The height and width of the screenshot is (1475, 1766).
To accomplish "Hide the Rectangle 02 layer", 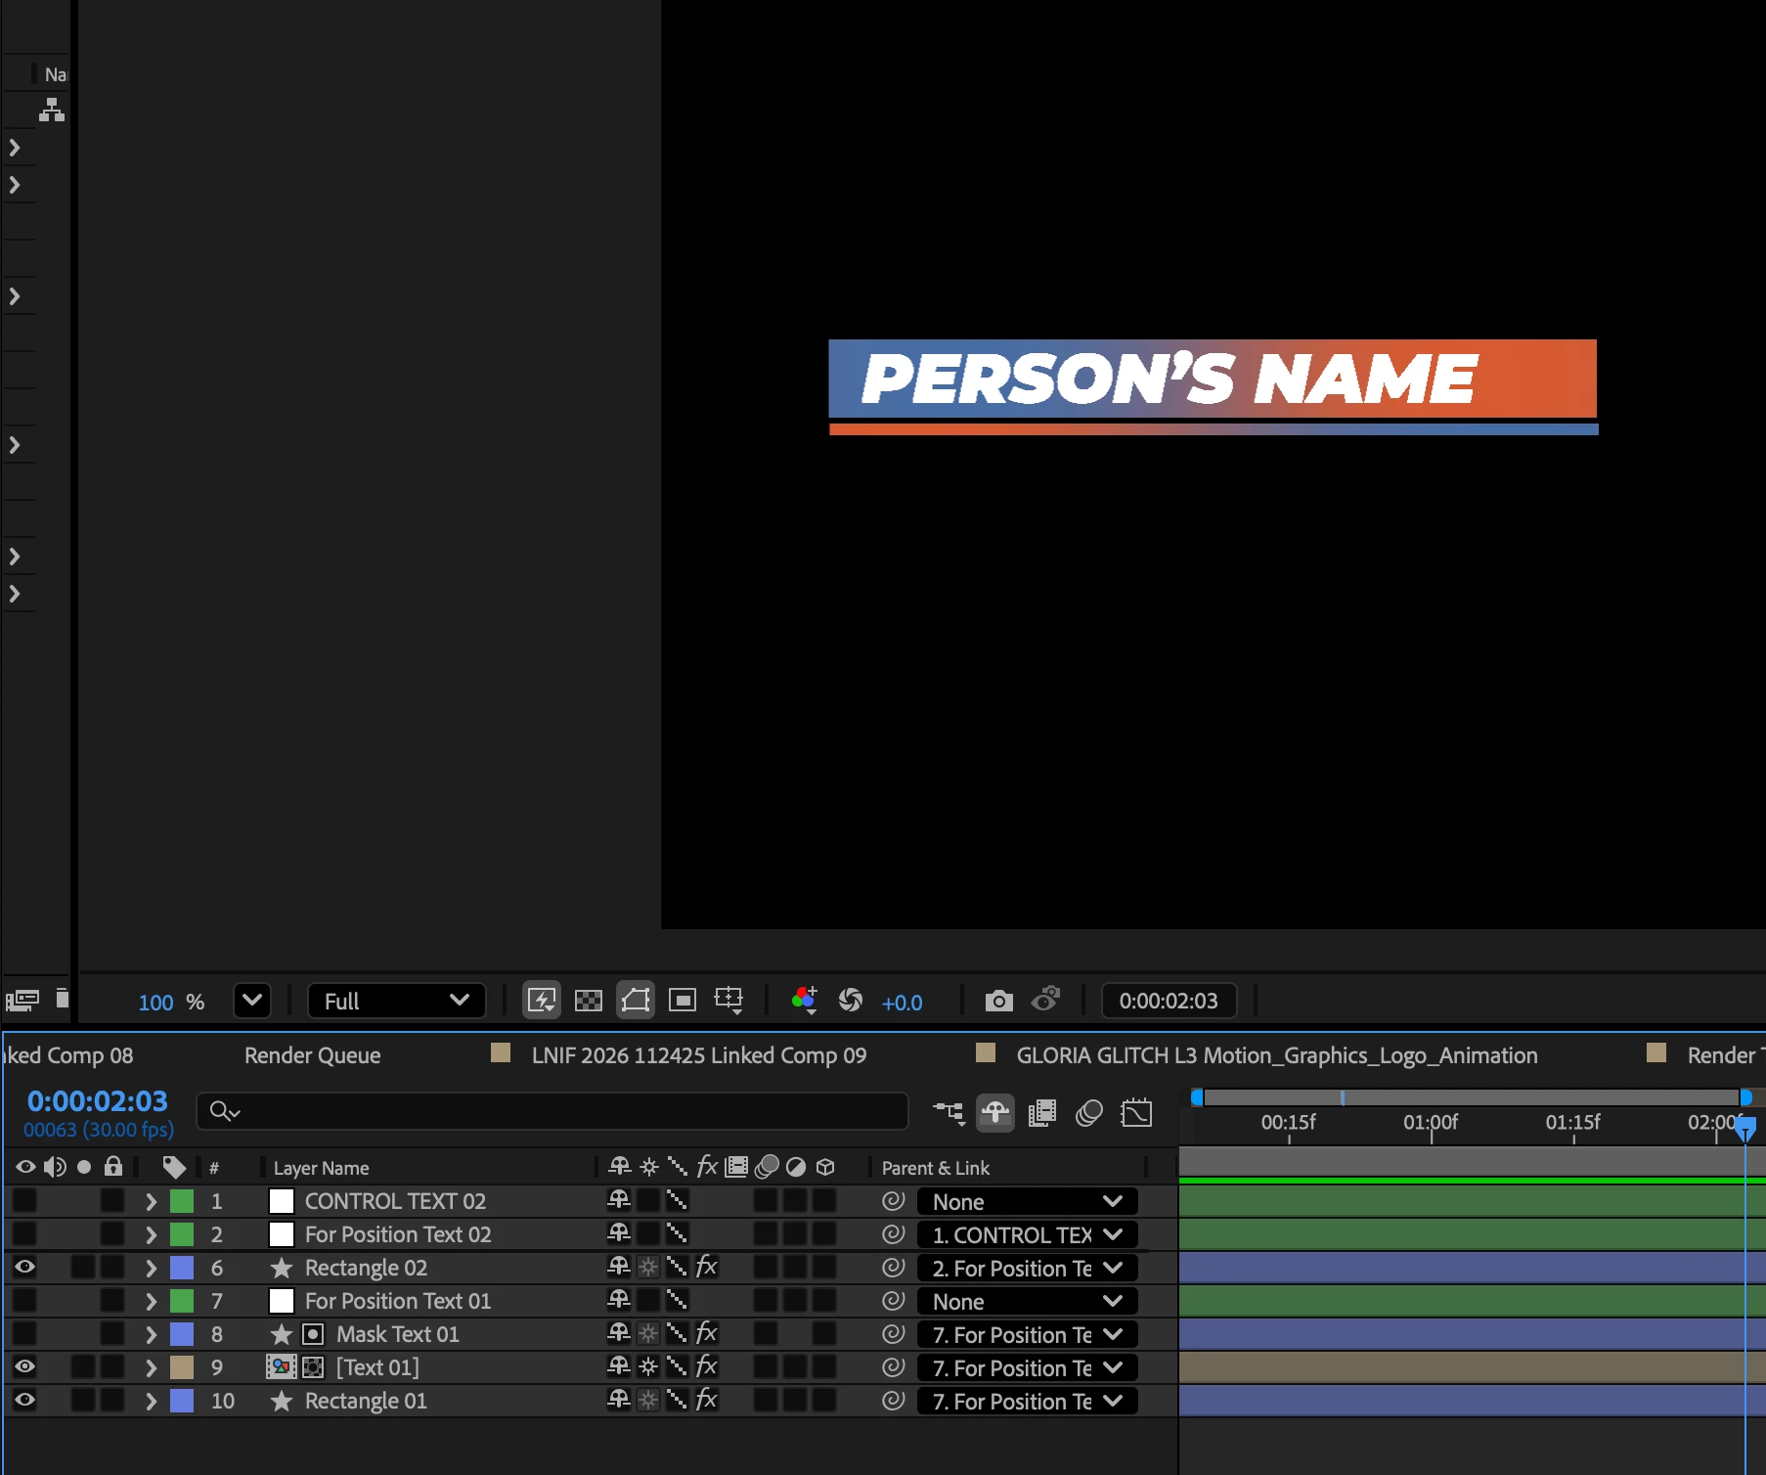I will point(25,1268).
